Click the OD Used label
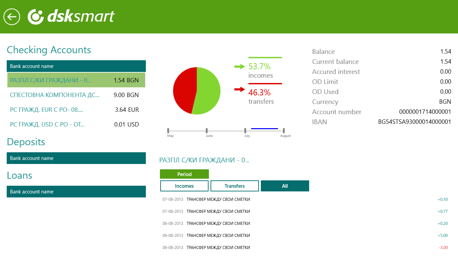This screenshot has width=458, height=257. [x=325, y=92]
